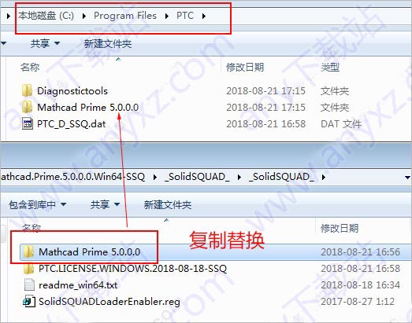
Task: Expand the arrow after Program Files breadcrumb
Action: point(167,17)
